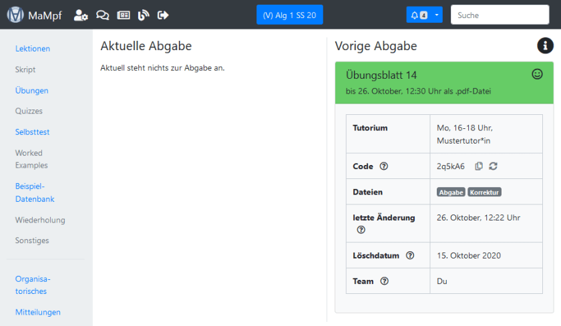
Task: Click the (V) Alg 1 SS 20 button
Action: 289,15
